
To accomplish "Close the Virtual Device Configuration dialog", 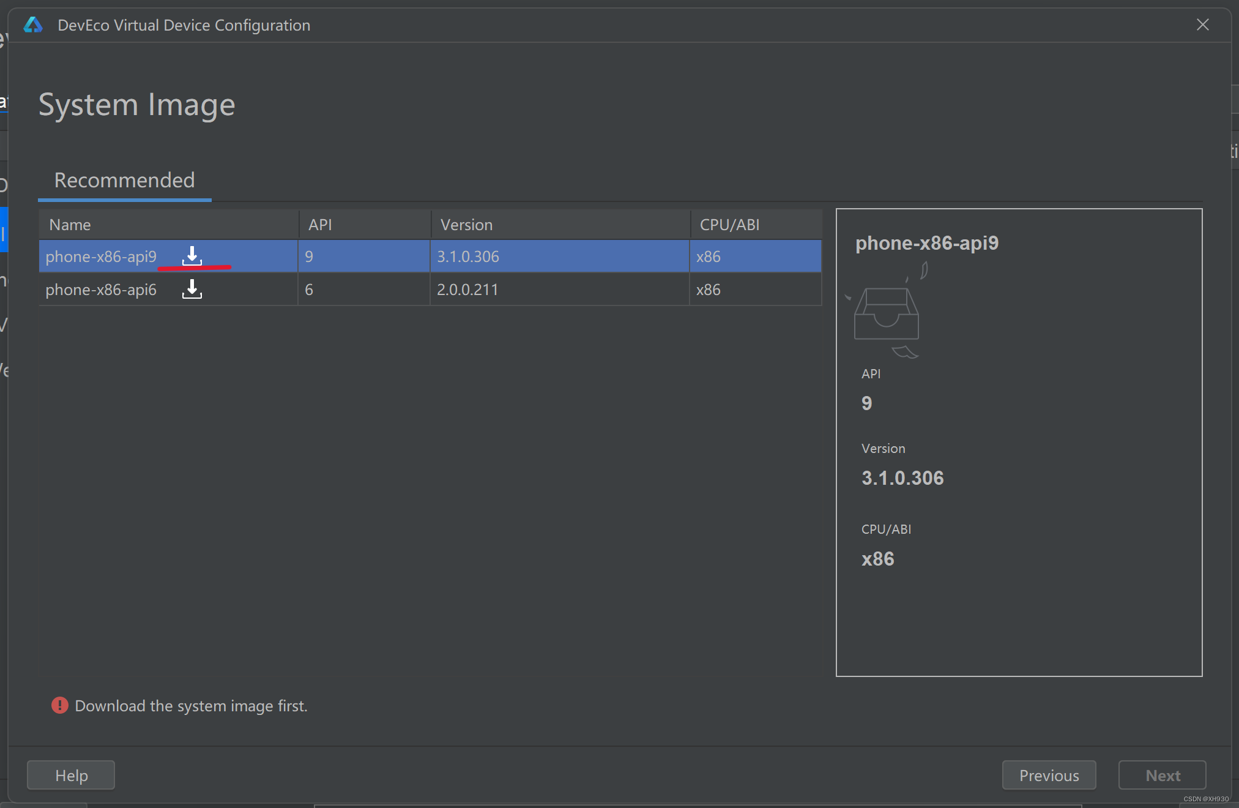I will point(1202,25).
